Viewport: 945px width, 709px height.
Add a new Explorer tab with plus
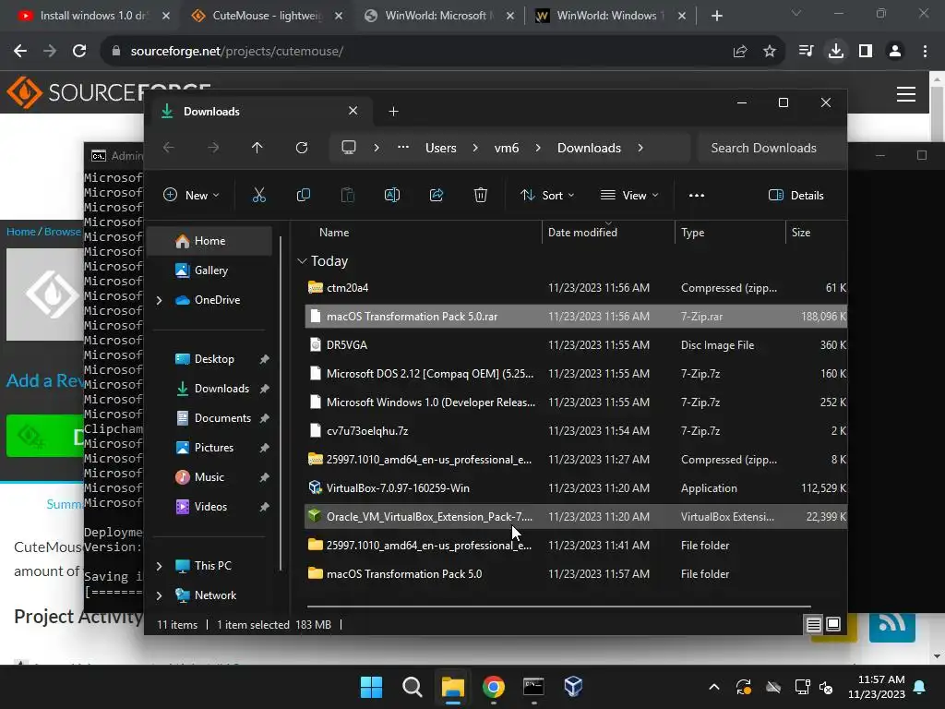[x=393, y=111]
